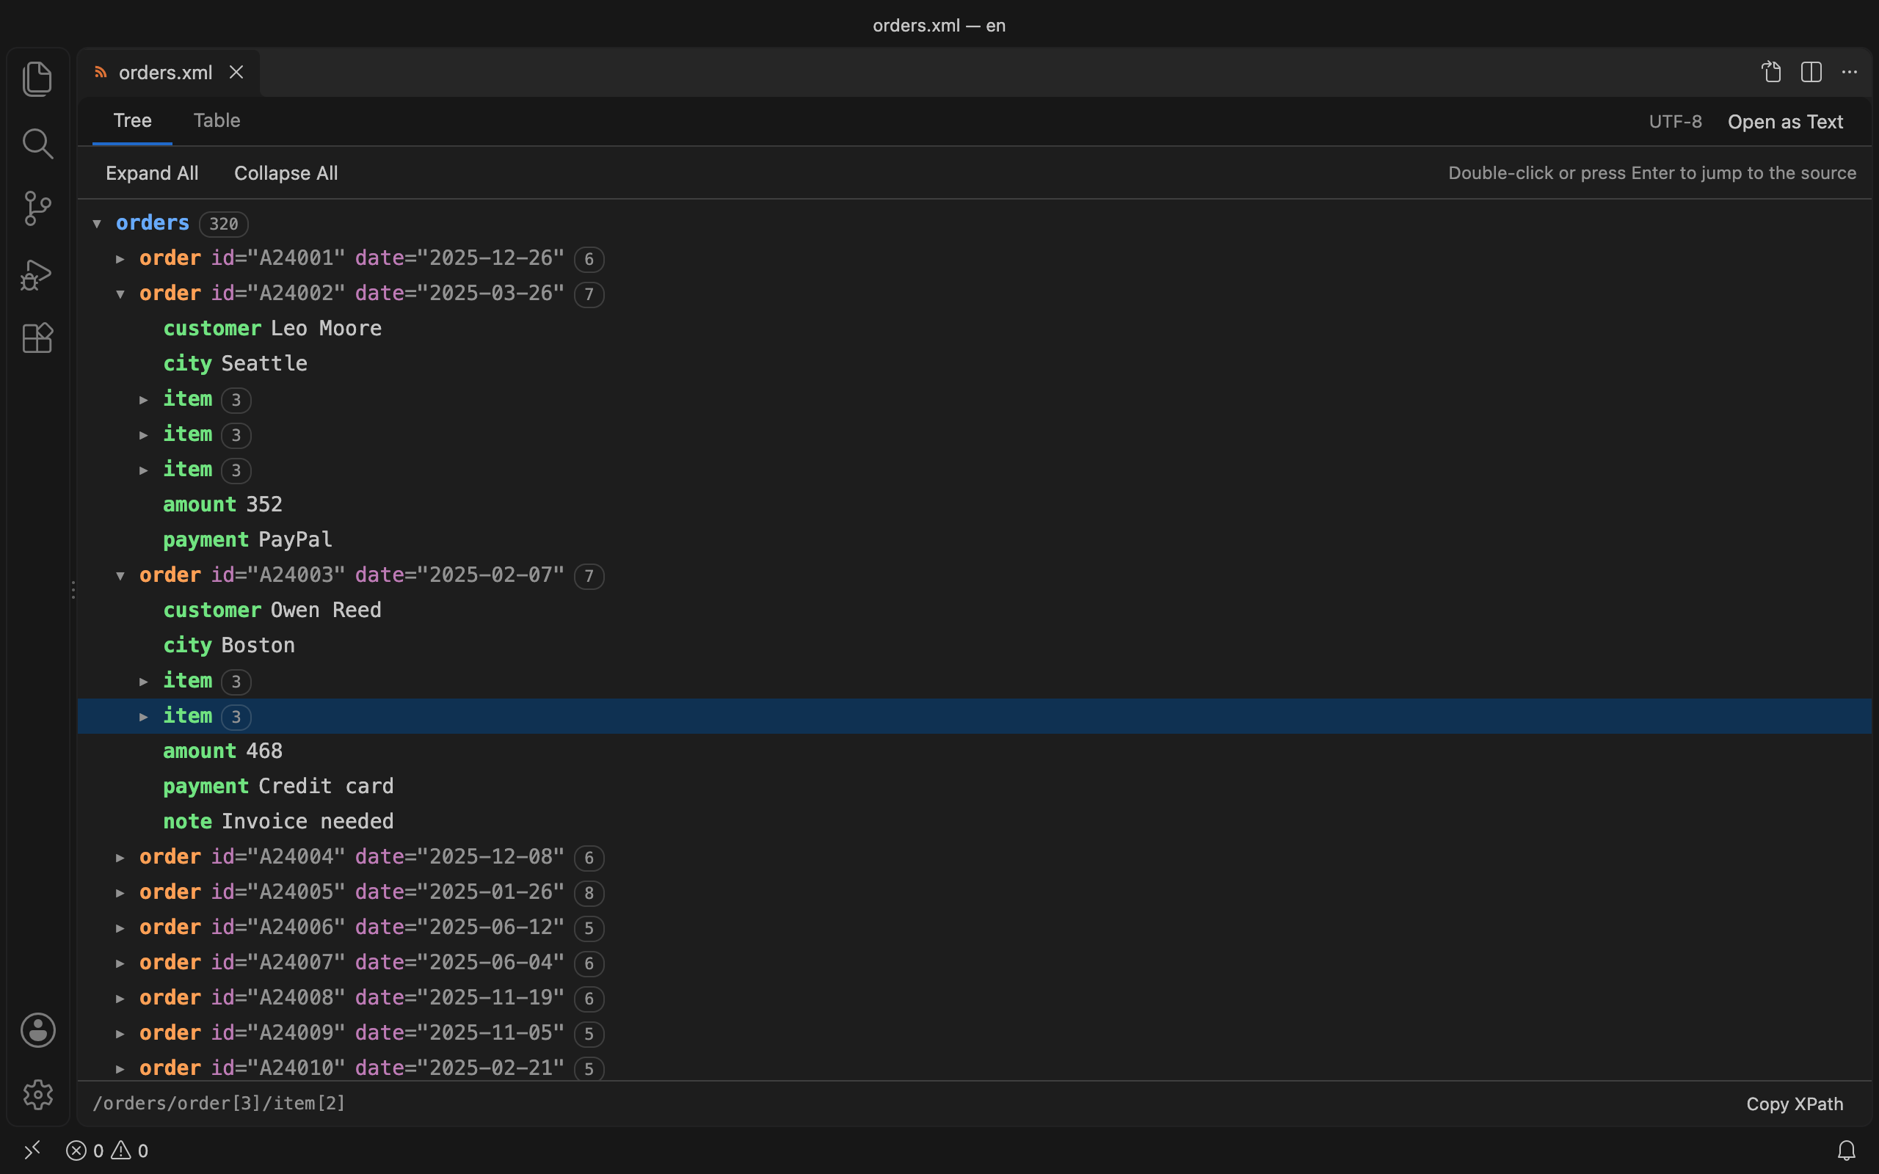
Task: Open the Manage gear icon
Action: [37, 1094]
